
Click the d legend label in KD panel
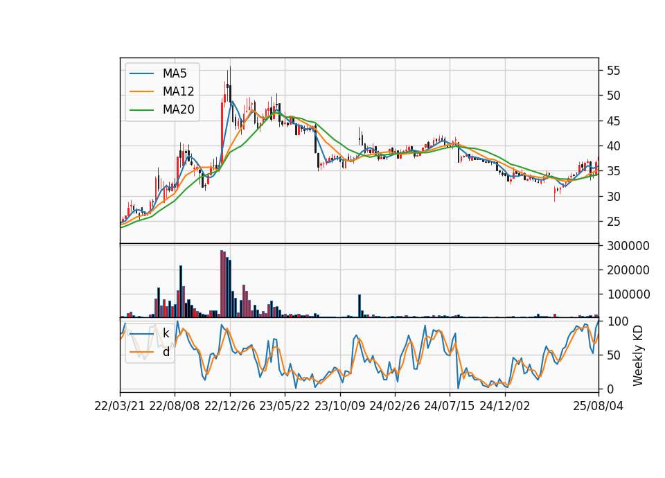pos(166,352)
